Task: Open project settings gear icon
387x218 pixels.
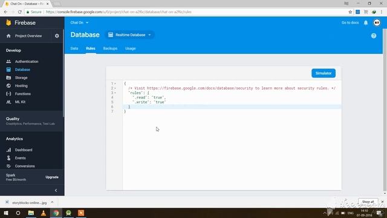Action: coord(57,36)
